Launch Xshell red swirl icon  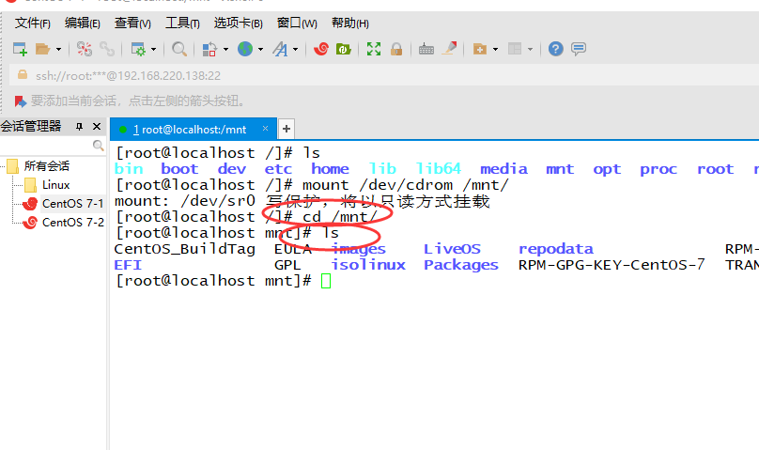pos(321,49)
